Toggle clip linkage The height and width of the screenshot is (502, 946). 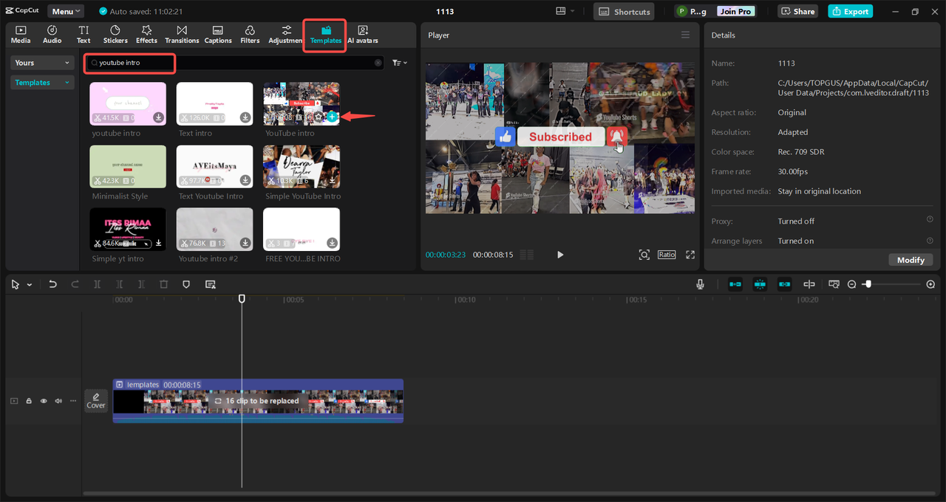point(784,284)
